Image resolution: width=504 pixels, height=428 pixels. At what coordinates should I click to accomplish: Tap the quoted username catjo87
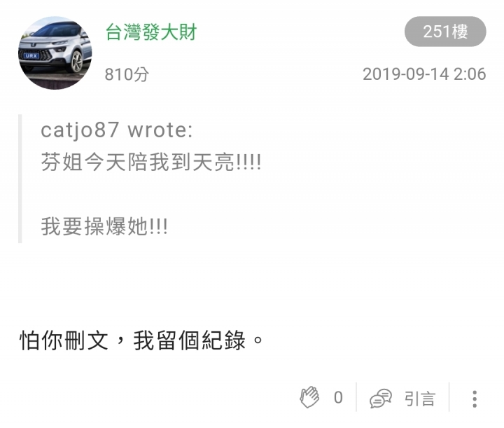tap(80, 130)
